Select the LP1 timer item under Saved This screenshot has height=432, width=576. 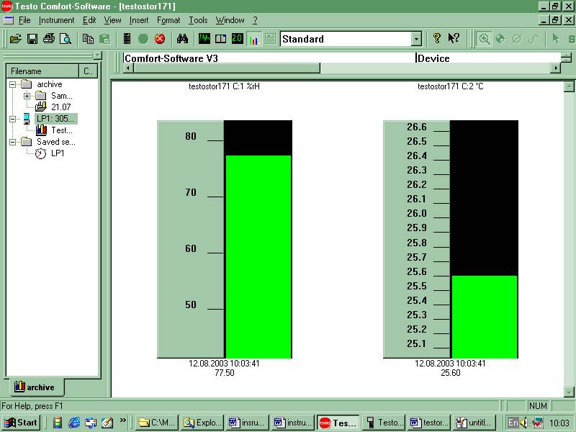tap(58, 153)
